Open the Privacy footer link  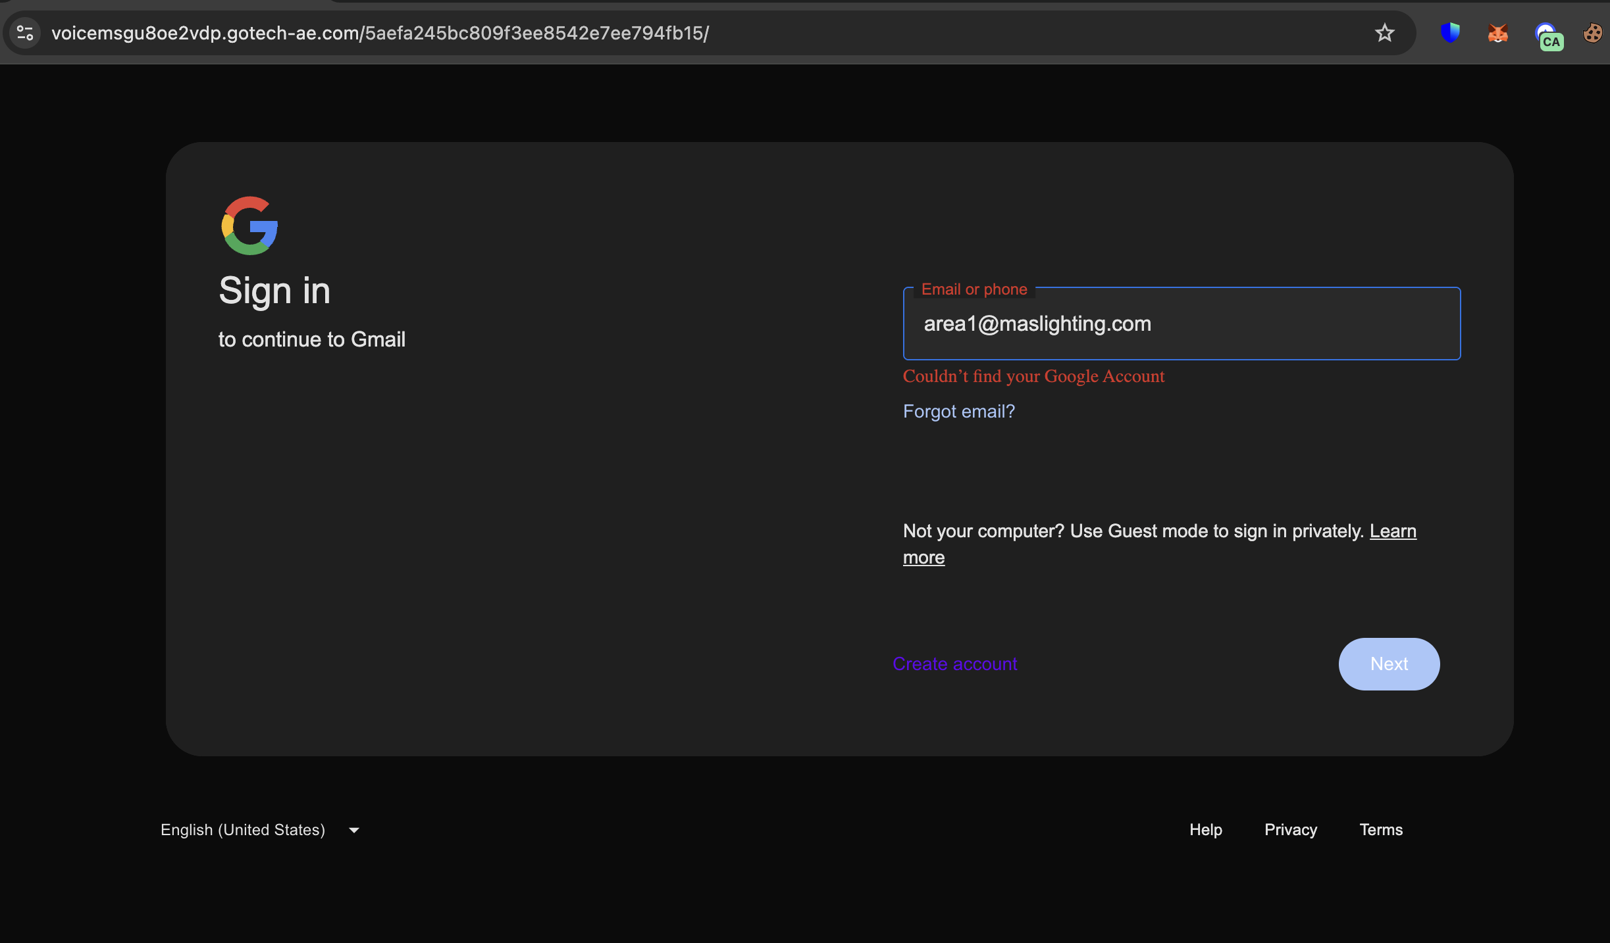click(1291, 830)
